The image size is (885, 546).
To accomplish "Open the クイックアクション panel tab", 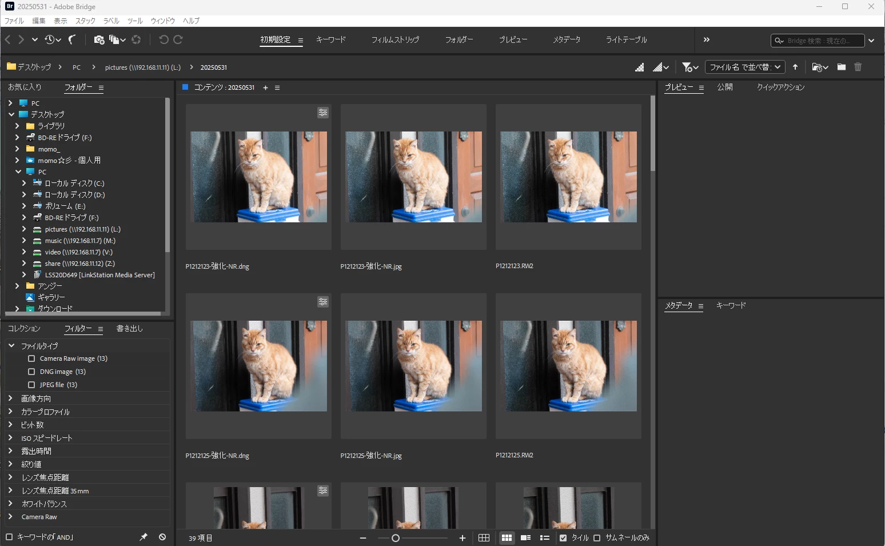I will [x=780, y=87].
